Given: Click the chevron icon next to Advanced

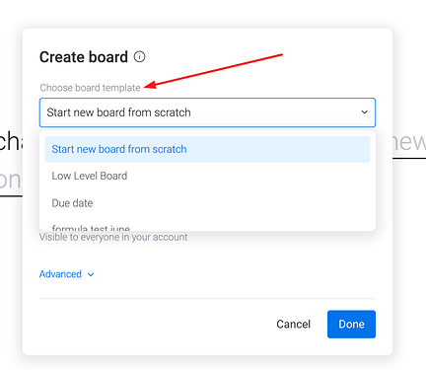Looking at the screenshot, I should pyautogui.click(x=91, y=274).
